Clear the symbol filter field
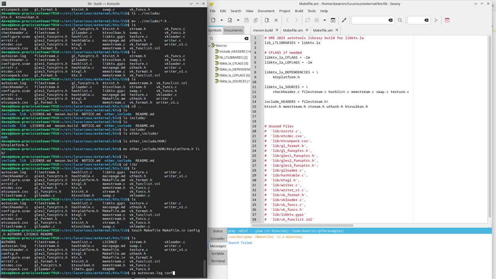Screen dimensions: 496x279 (x=246, y=38)
